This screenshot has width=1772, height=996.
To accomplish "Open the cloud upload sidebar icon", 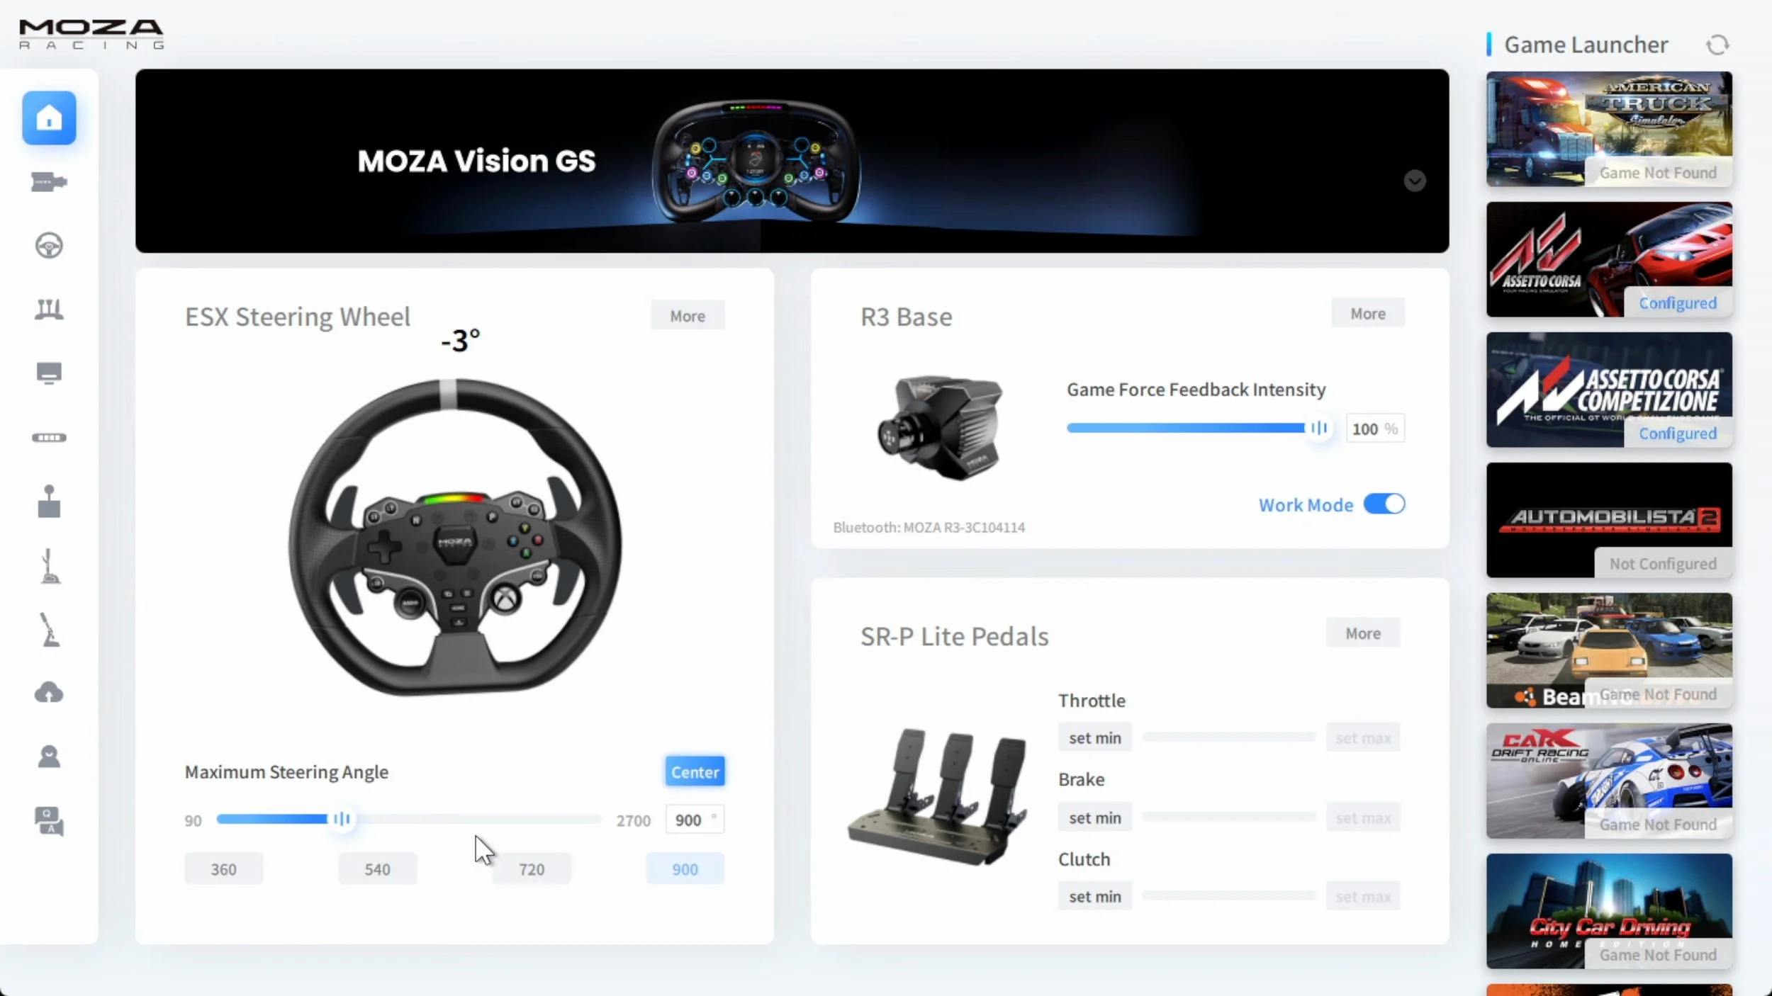I will pyautogui.click(x=49, y=693).
